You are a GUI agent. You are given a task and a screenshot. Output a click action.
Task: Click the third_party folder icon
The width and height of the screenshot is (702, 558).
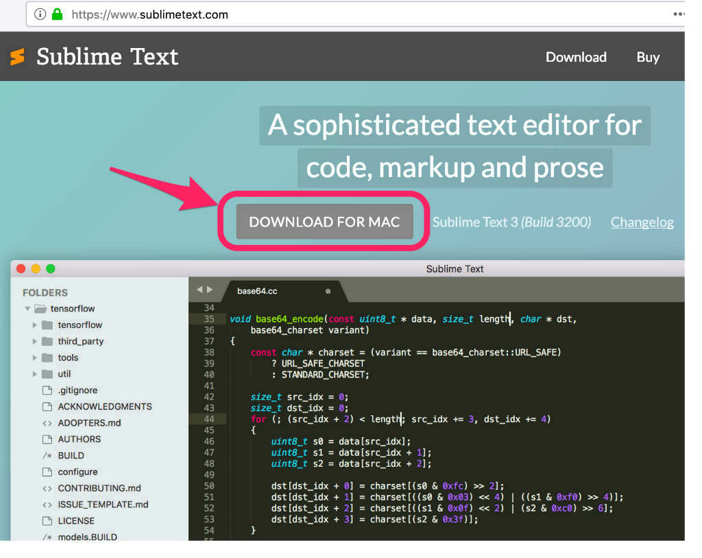(x=47, y=342)
